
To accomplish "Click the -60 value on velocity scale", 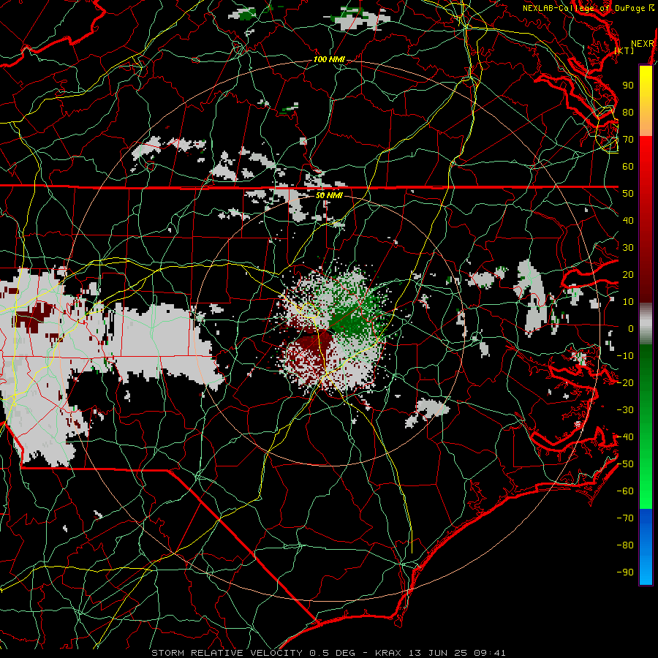I will (625, 491).
